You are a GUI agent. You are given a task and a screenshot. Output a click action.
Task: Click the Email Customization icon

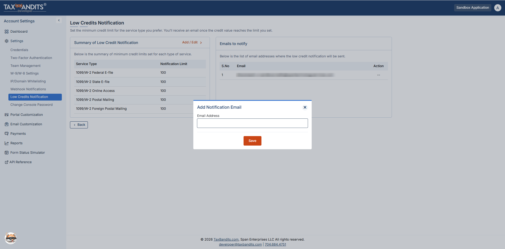(7, 124)
